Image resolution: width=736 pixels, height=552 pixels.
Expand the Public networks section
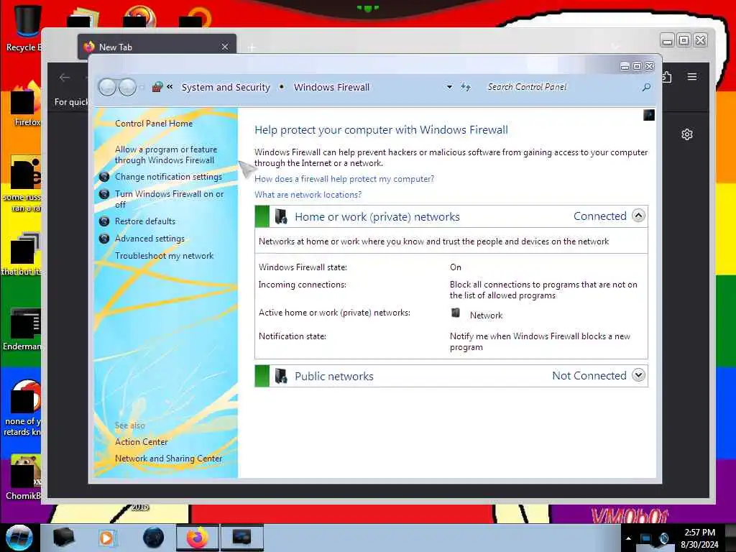coord(638,375)
